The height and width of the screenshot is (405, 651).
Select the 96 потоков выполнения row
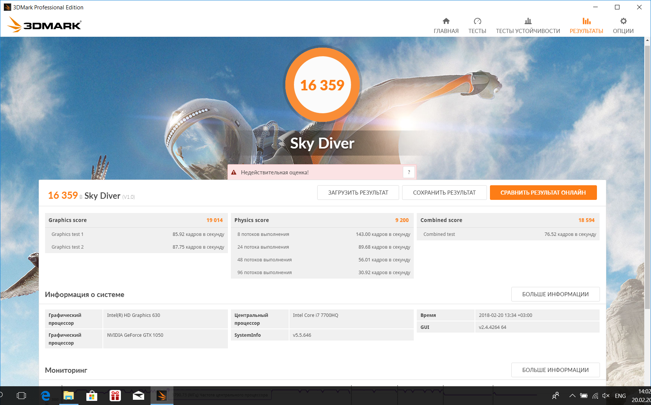[x=322, y=272]
